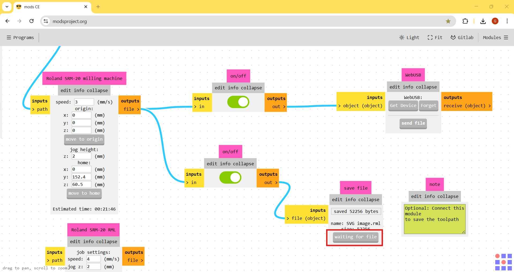The image size is (514, 272).
Task: Click the origin z field
Action: coord(81,130)
